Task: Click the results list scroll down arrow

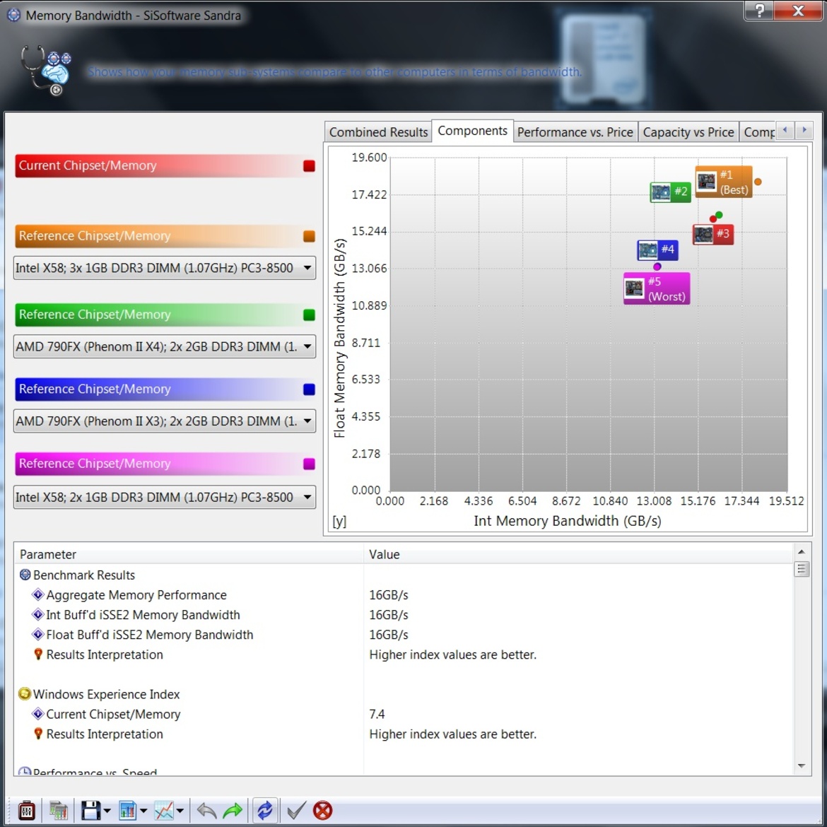Action: click(801, 766)
